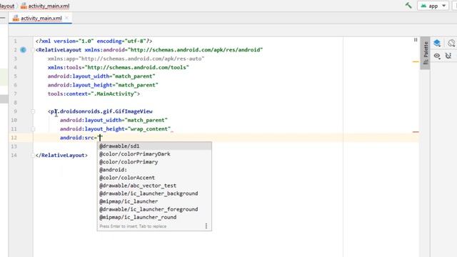The width and height of the screenshot is (457, 257).
Task: Collapse the RelativeLayout closing fold on line 14
Action: pyautogui.click(x=33, y=155)
